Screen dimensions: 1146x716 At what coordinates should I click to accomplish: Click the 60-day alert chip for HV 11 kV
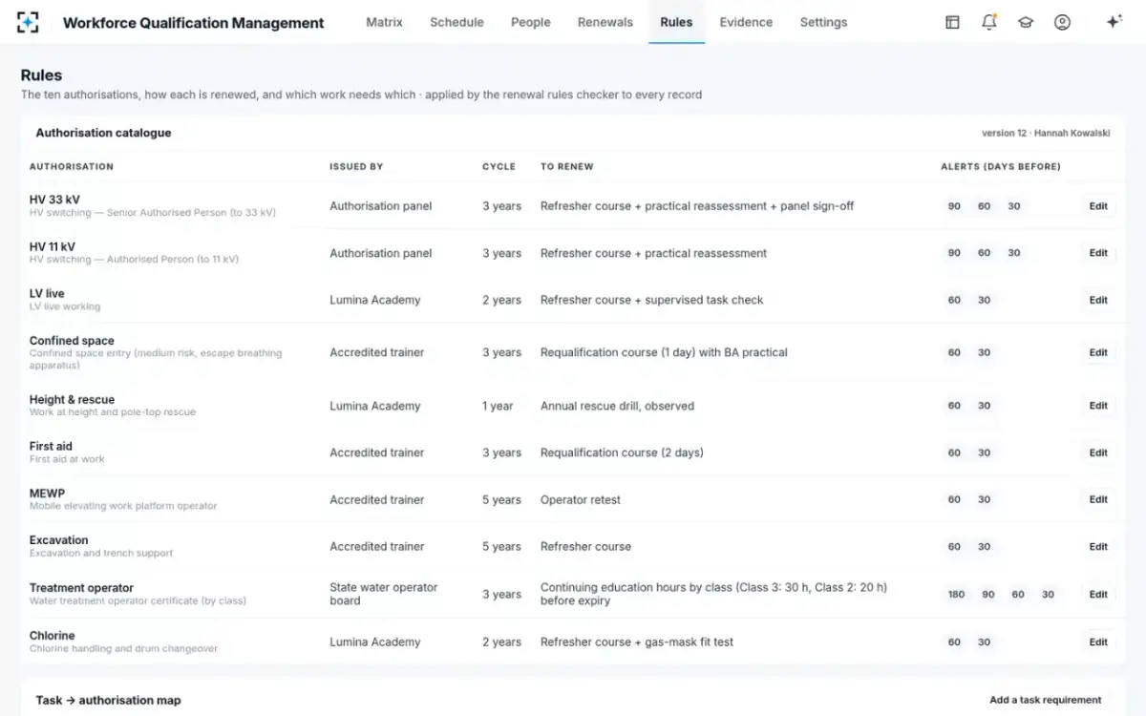pos(984,253)
